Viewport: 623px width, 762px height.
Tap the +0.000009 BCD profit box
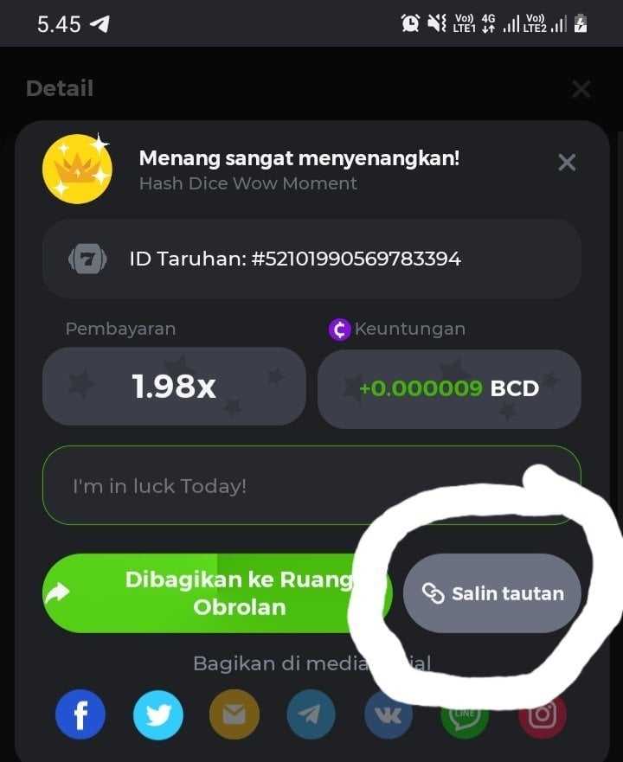point(449,388)
